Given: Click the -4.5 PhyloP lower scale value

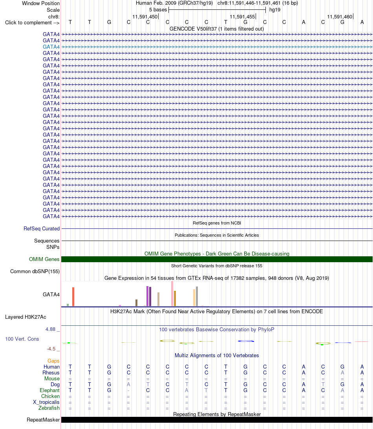Looking at the screenshot, I should point(51,349).
